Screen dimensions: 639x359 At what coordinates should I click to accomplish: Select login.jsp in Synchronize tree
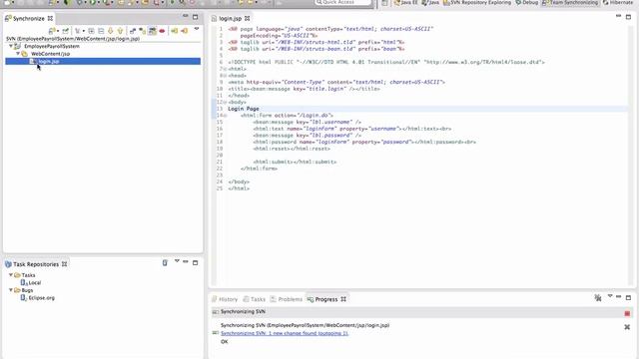coord(103,61)
